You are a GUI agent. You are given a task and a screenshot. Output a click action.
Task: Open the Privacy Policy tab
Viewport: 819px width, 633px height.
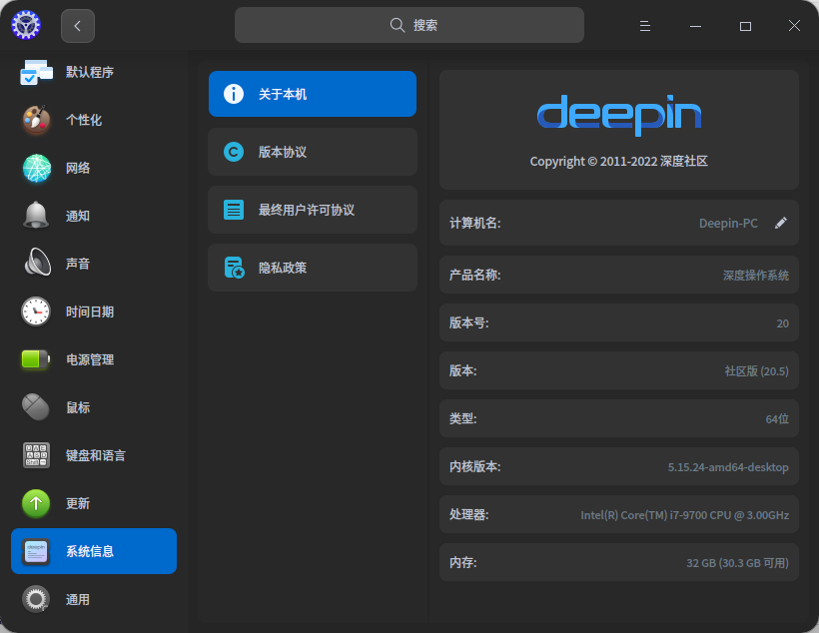(313, 268)
